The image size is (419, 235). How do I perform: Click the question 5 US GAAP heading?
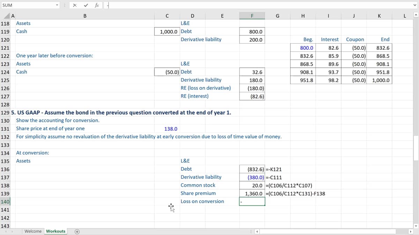121,112
